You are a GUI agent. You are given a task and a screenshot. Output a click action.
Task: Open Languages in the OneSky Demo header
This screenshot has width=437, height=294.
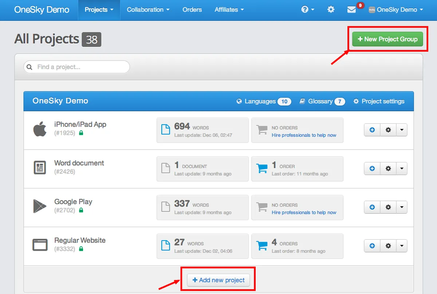point(264,102)
